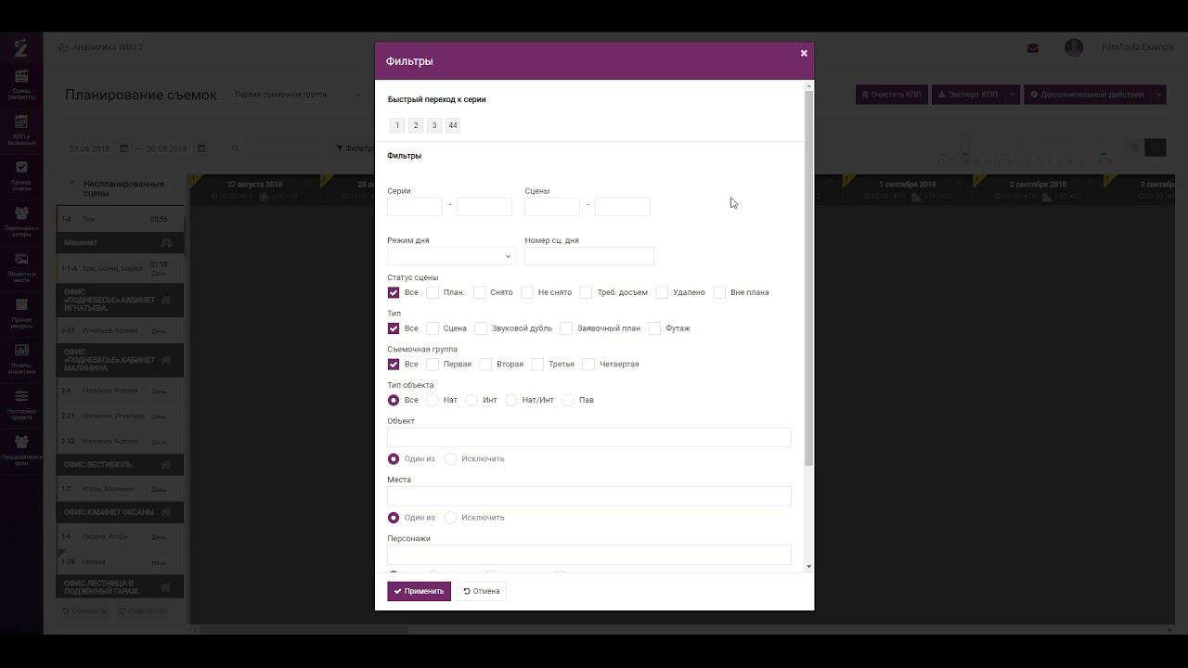
Task: Check the Заявочный план checkbox
Action: click(566, 328)
